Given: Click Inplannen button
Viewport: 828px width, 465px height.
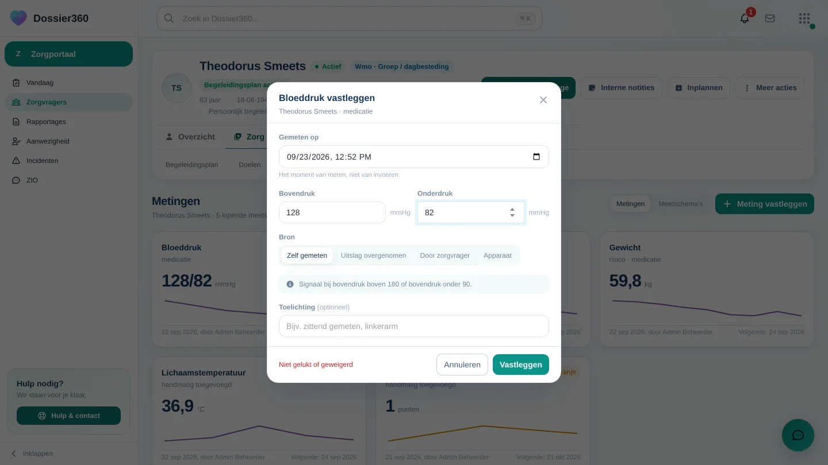Looking at the screenshot, I should pyautogui.click(x=699, y=88).
